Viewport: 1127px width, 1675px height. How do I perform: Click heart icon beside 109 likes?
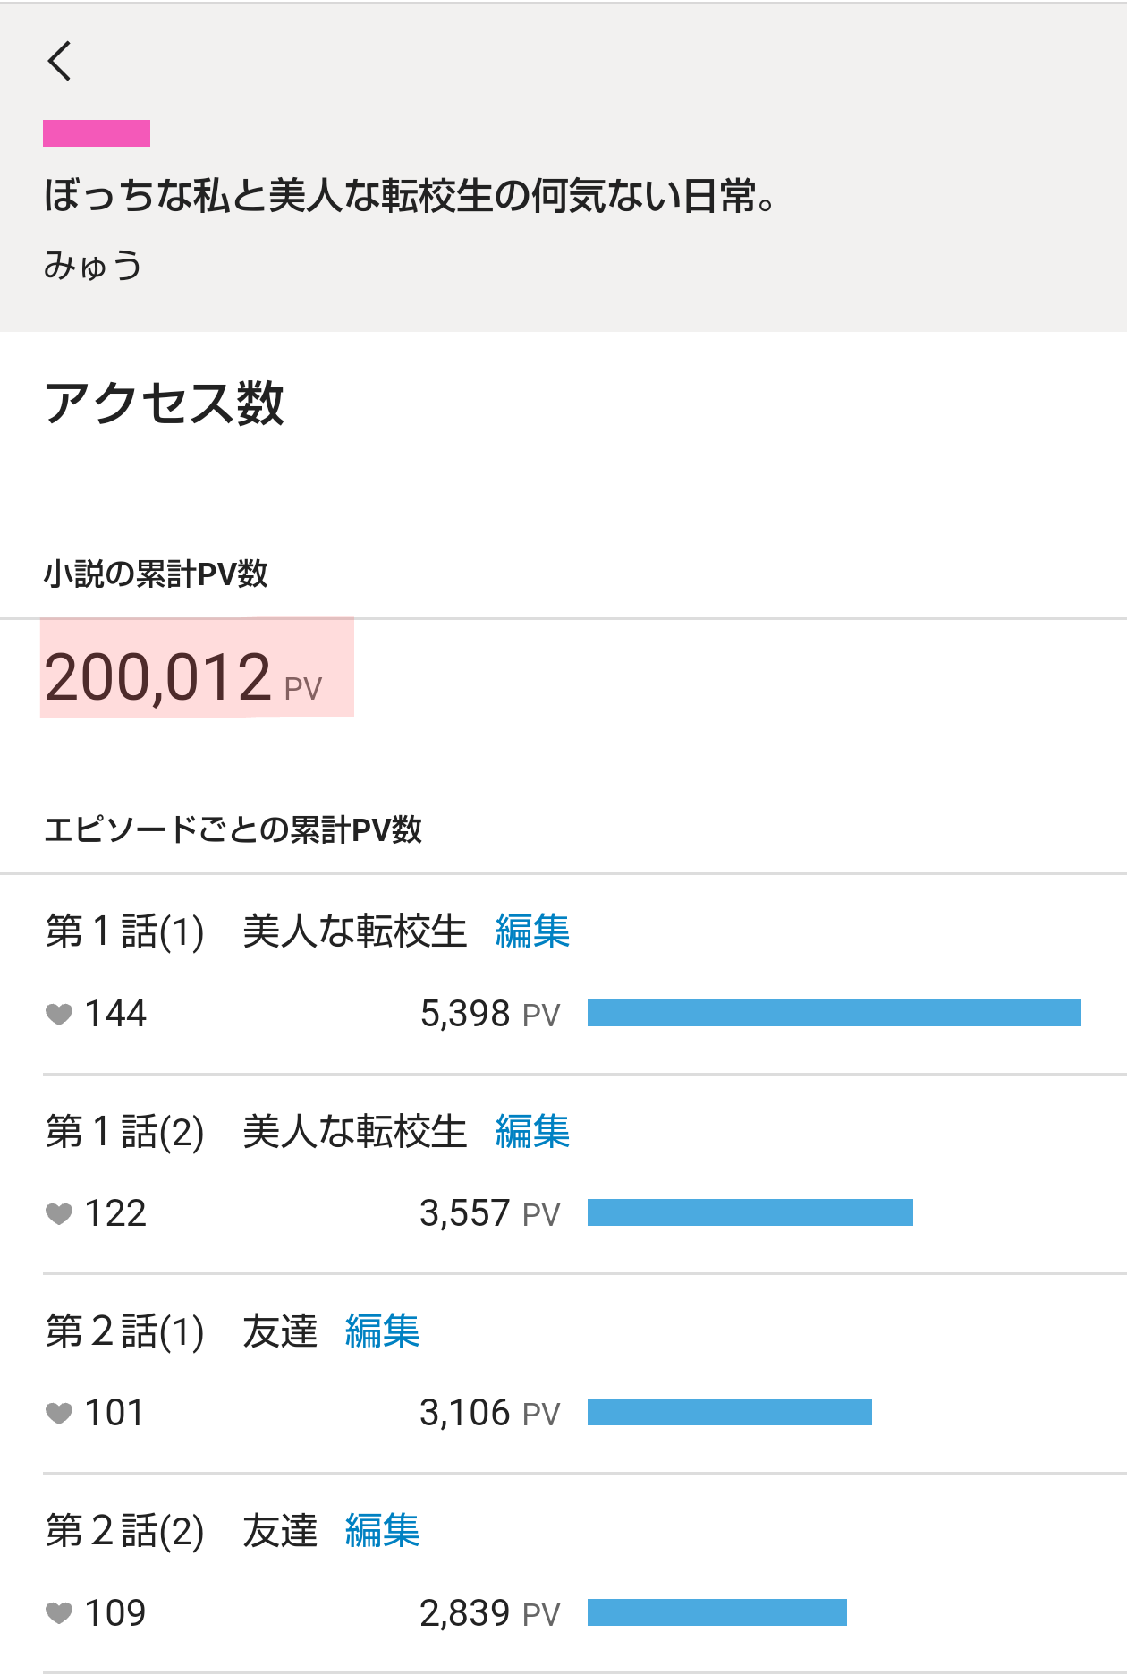coord(59,1612)
